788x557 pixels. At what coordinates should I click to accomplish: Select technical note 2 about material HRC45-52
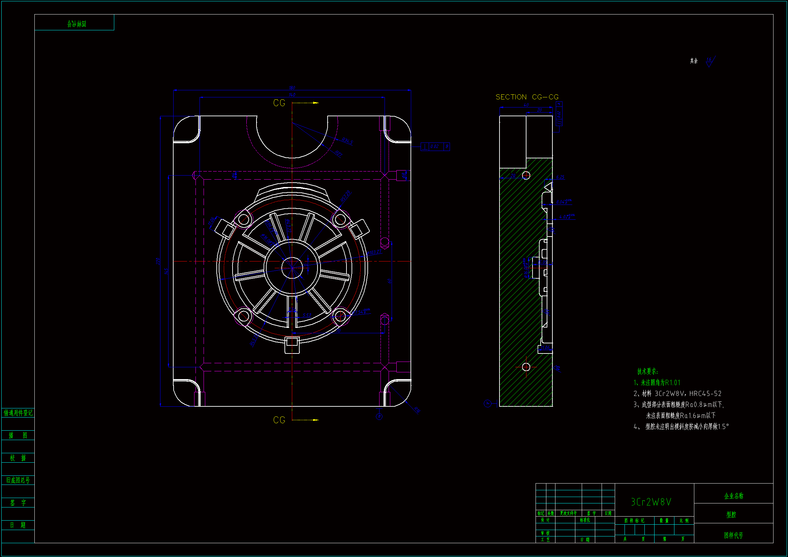click(x=677, y=394)
